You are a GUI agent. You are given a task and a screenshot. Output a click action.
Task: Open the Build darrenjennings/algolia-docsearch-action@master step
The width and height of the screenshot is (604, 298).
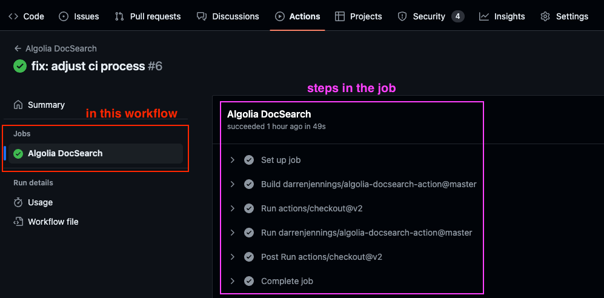(x=368, y=184)
